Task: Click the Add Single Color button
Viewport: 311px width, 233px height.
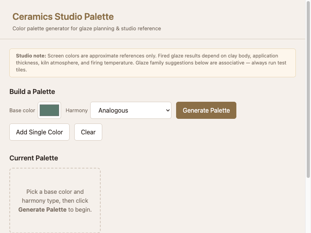Action: point(39,132)
